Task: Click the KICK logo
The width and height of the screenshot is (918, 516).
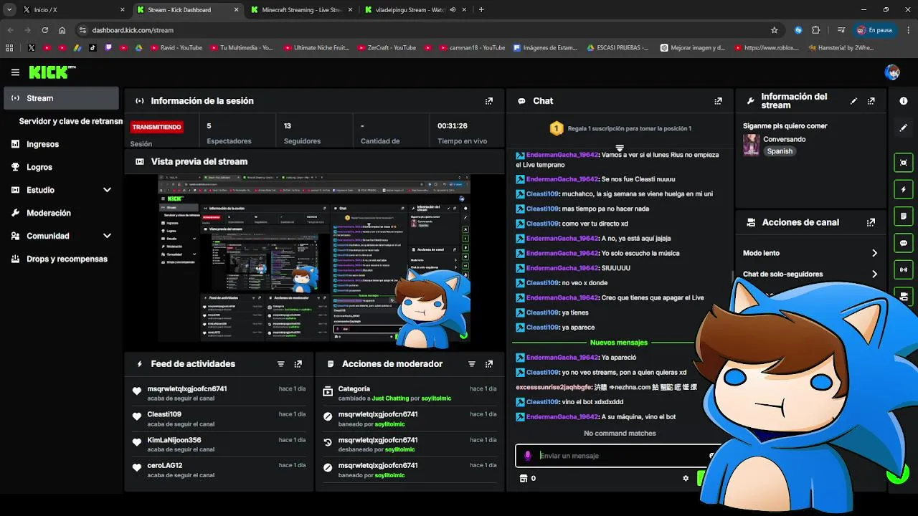Action: coord(52,72)
